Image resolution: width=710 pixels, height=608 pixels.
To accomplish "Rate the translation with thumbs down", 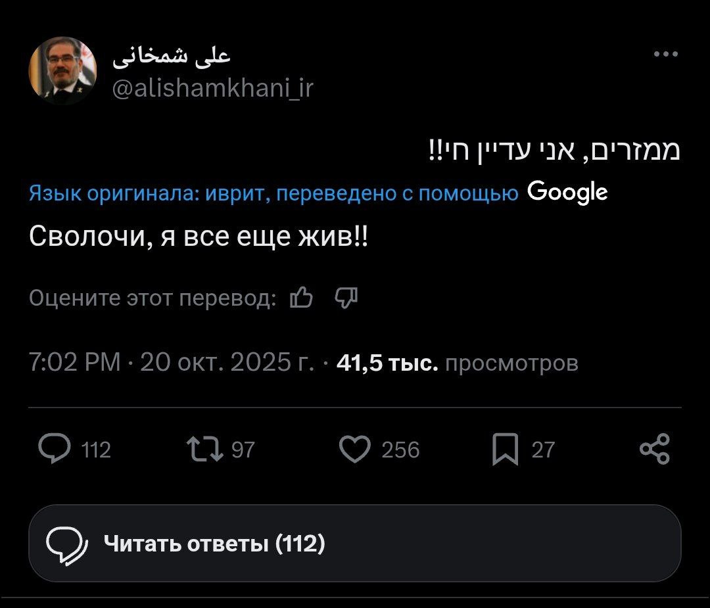I will (345, 298).
